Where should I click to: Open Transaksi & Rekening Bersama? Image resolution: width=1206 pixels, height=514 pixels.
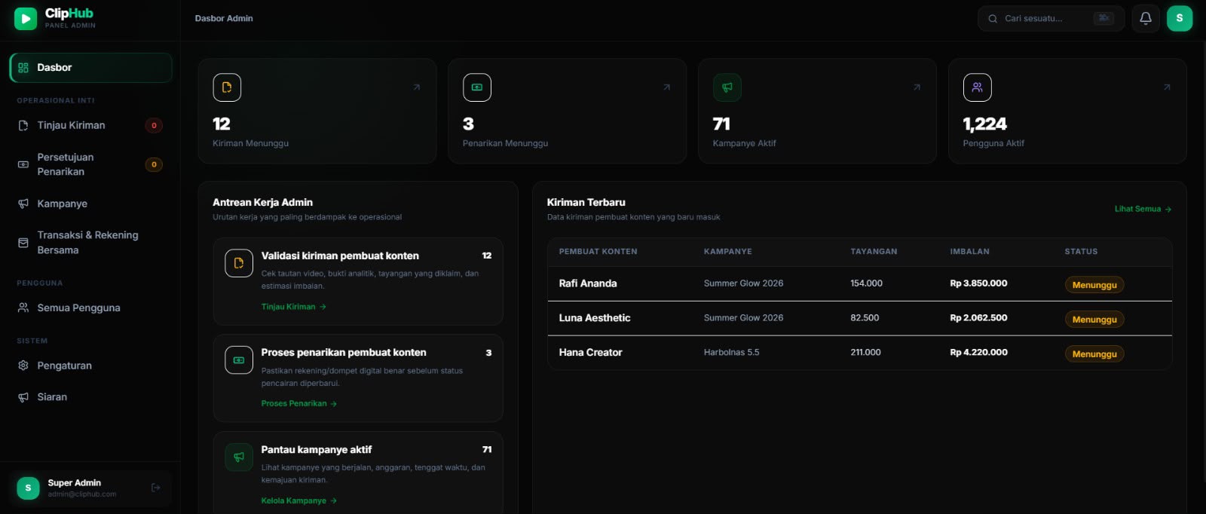click(90, 243)
